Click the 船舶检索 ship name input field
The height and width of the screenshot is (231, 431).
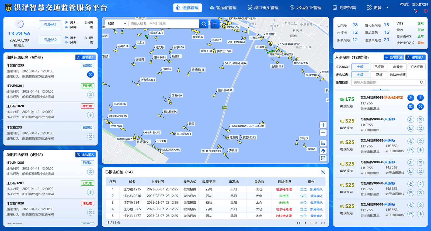[386, 82]
